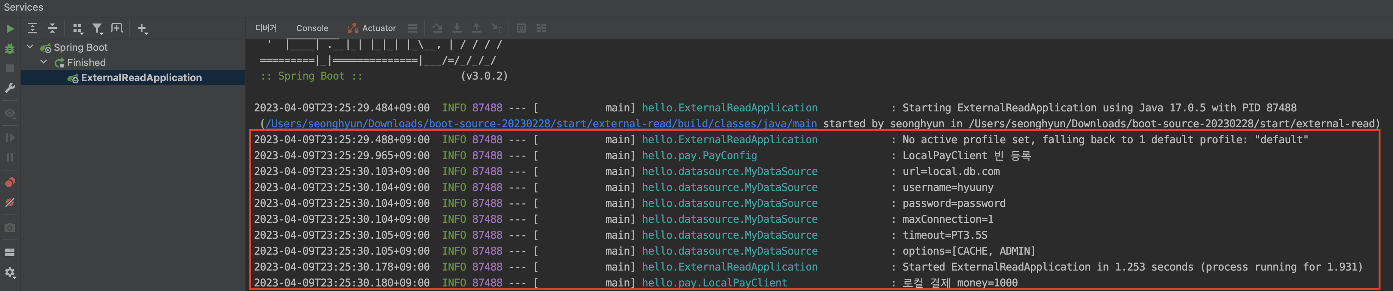
Task: Click the 'Started ExternalReadApplication in 1.253 seconds' text
Action: click(x=1047, y=267)
